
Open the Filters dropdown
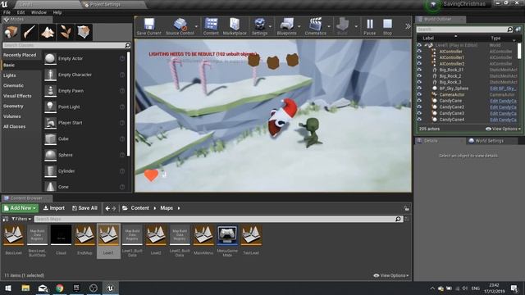(21, 219)
